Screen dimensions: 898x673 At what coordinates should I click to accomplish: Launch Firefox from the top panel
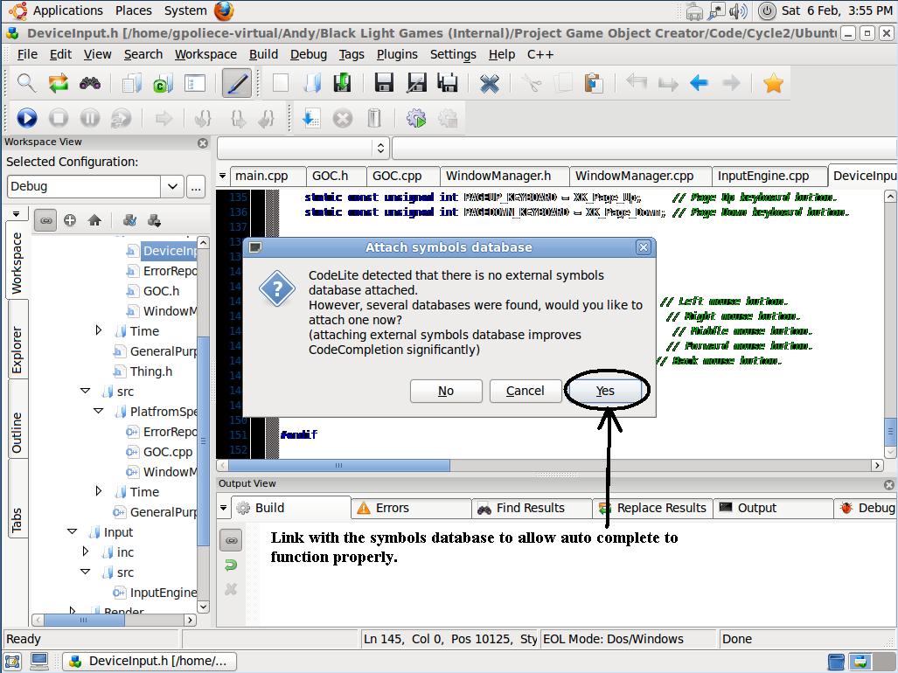coord(224,10)
